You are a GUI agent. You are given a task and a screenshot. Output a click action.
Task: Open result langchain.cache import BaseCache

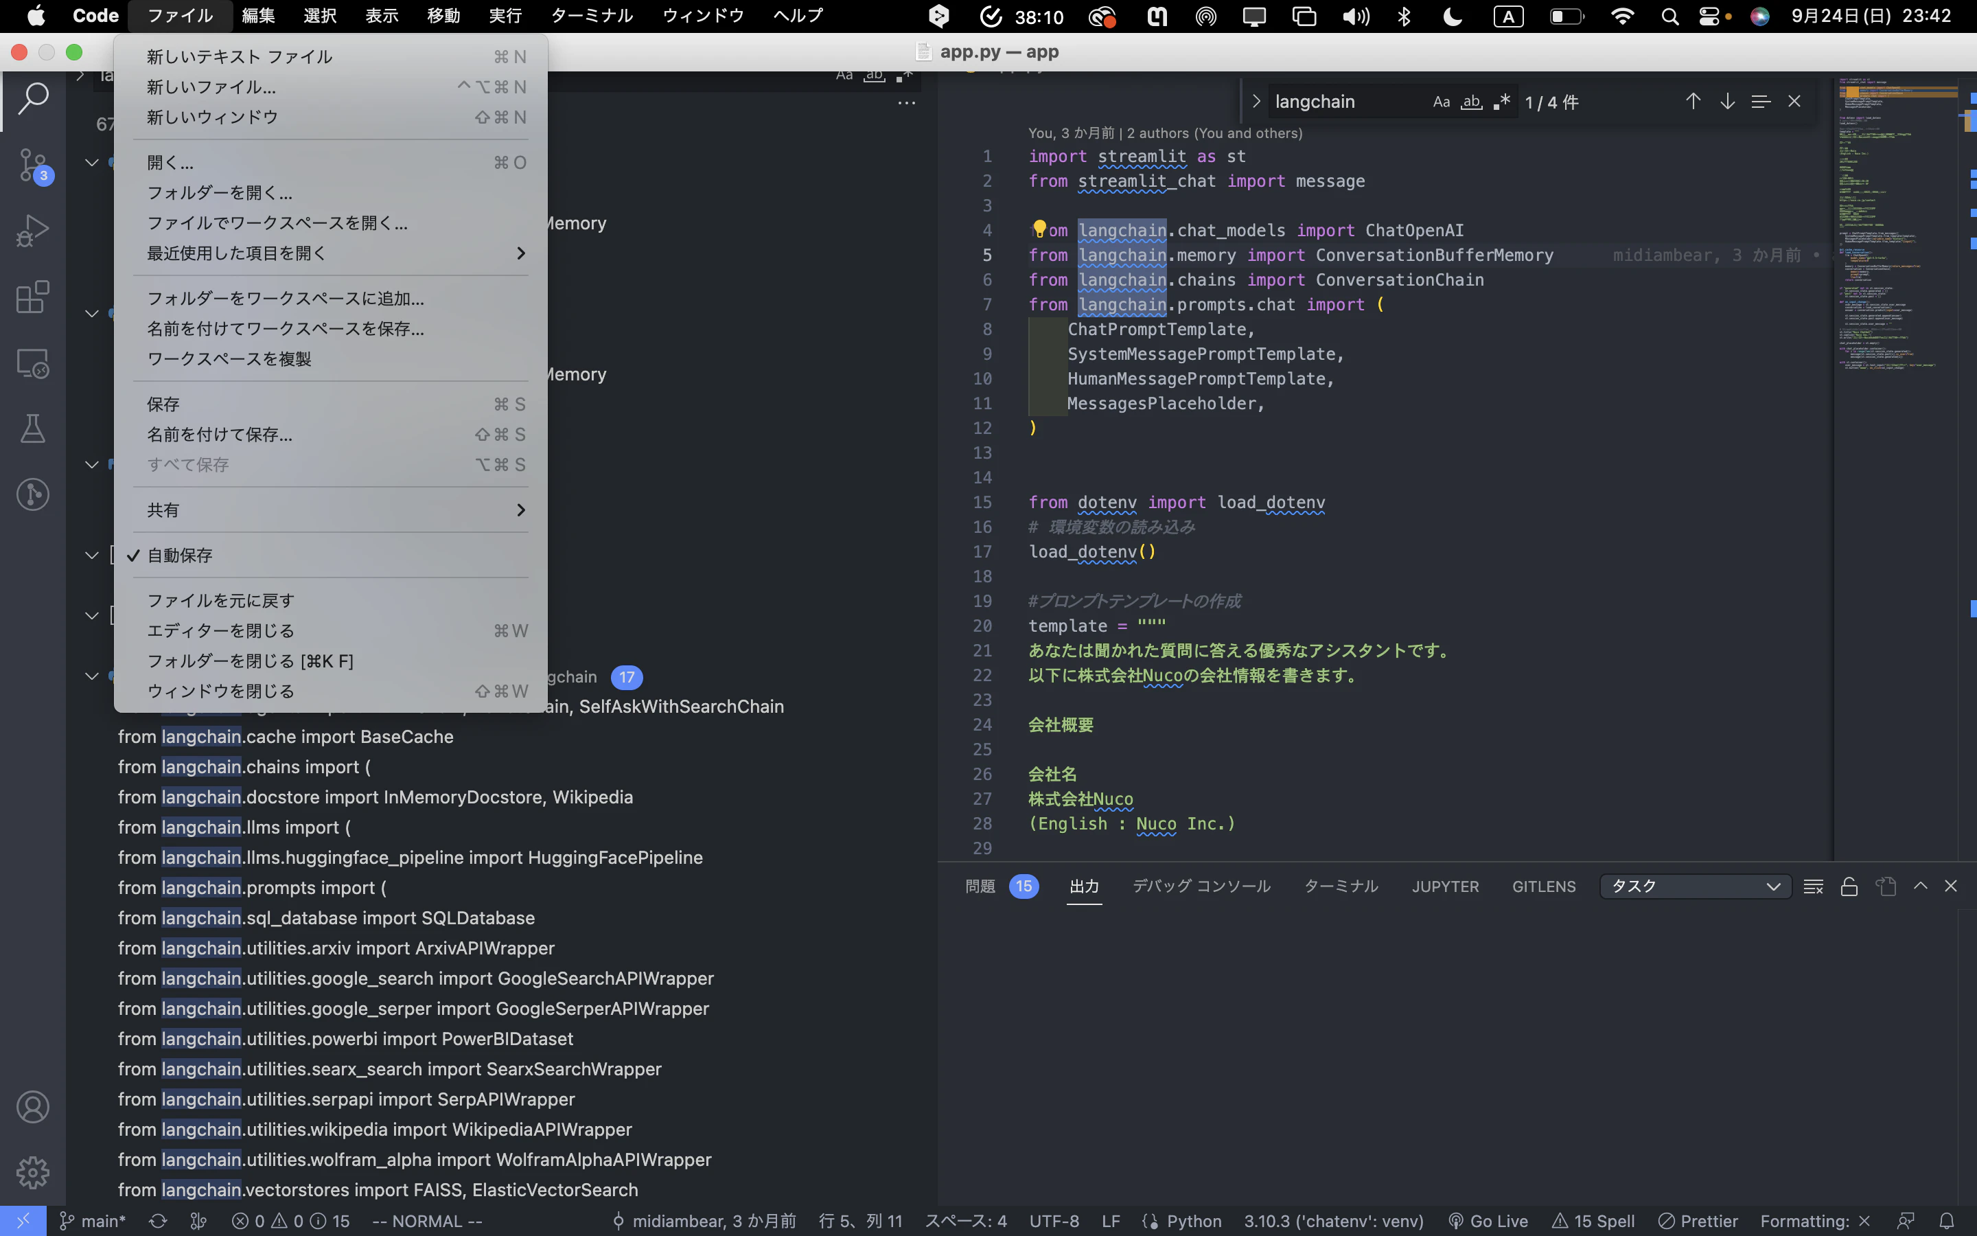point(286,737)
